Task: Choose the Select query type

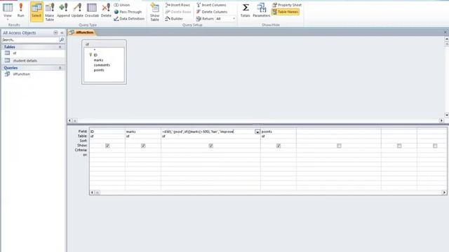Action: click(36, 11)
